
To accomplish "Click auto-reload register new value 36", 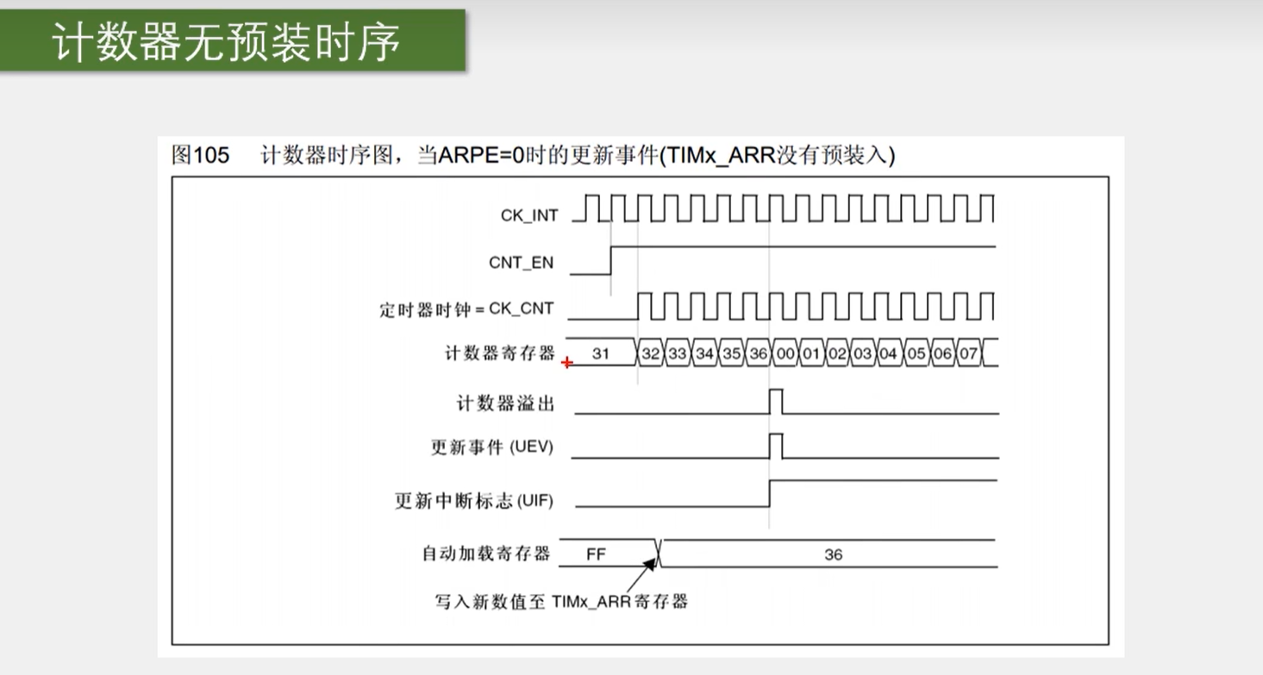I will 833,554.
